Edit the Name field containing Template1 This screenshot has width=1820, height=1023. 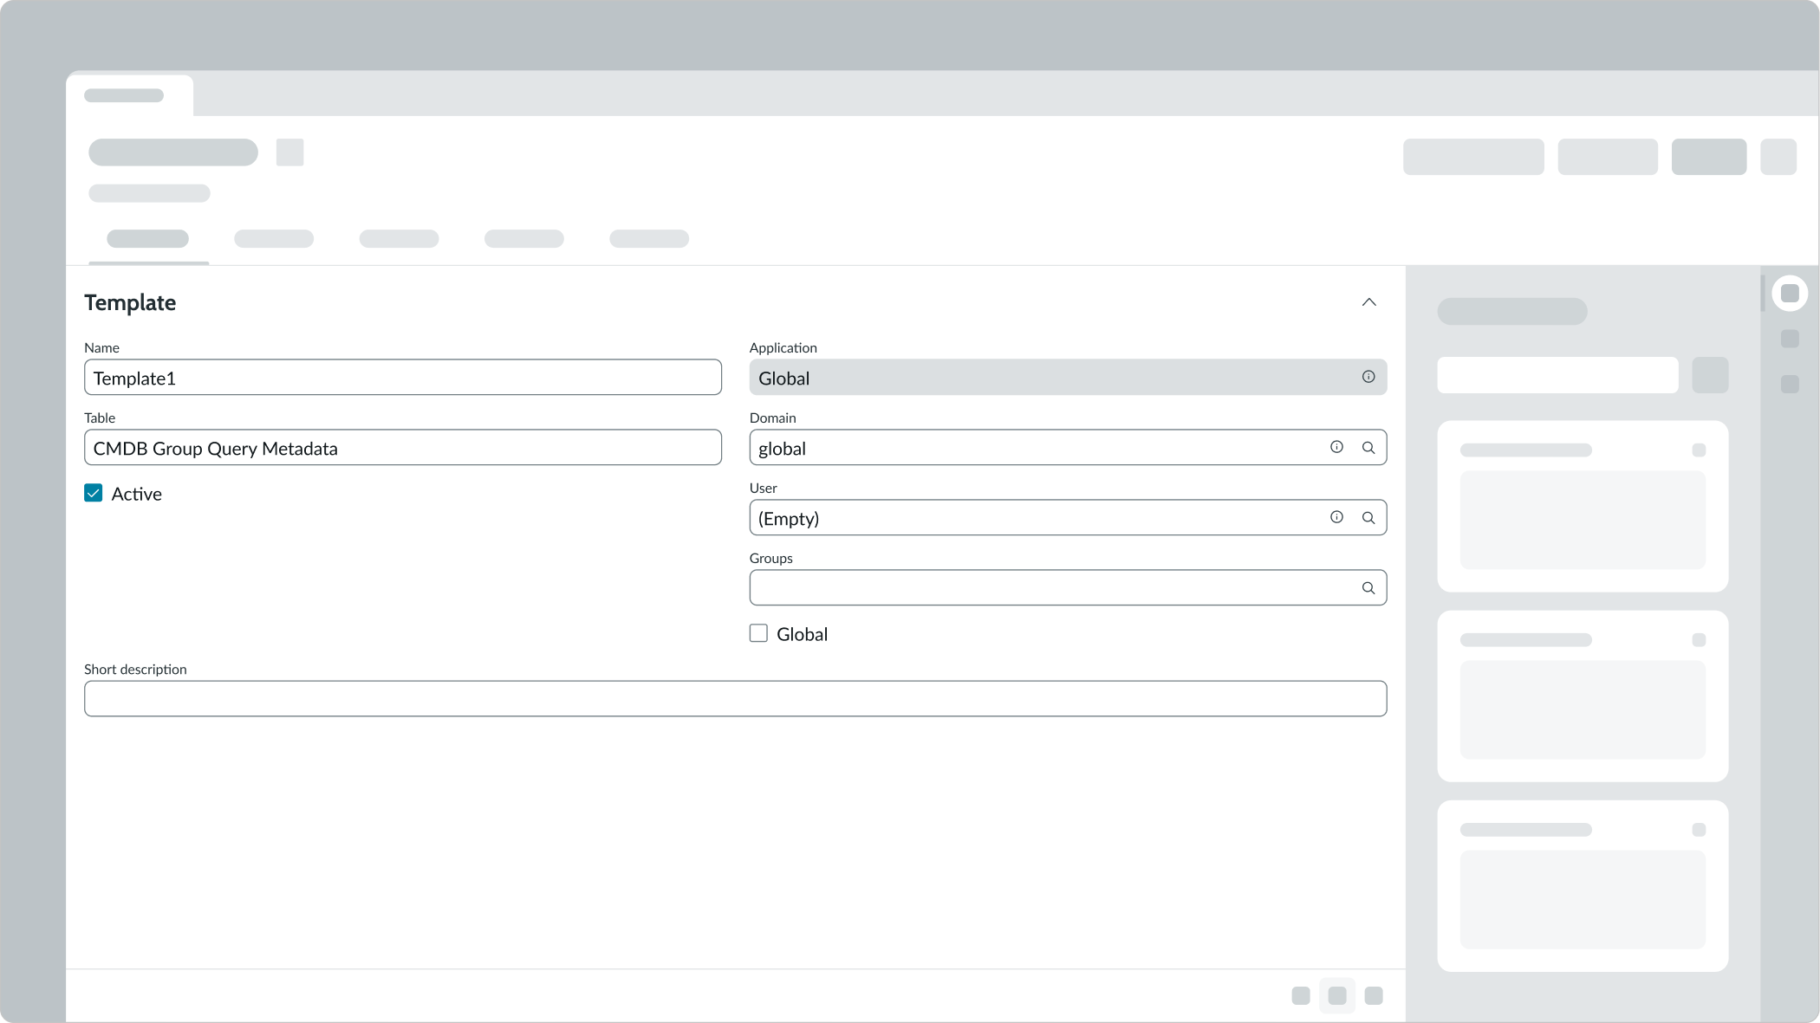coord(402,378)
